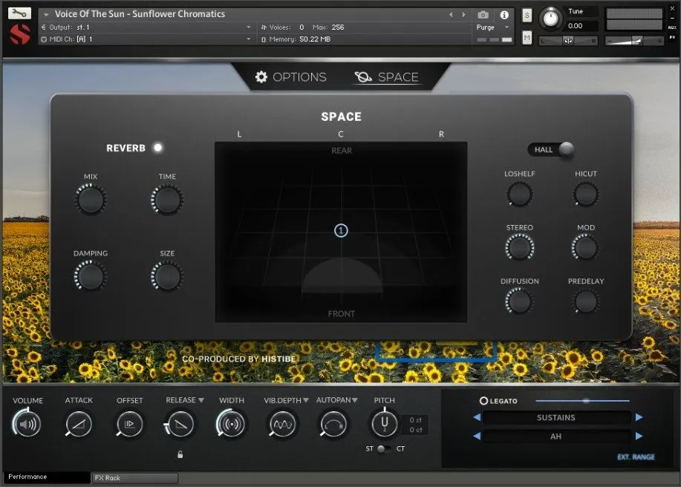Click the Offset sample start knob
The height and width of the screenshot is (487, 681).
(x=129, y=424)
